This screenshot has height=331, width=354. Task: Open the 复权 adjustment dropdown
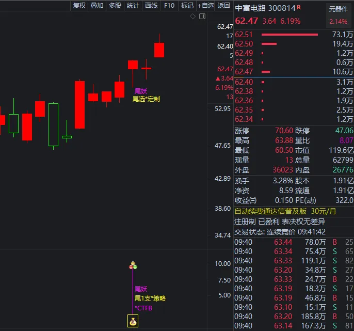coord(79,6)
